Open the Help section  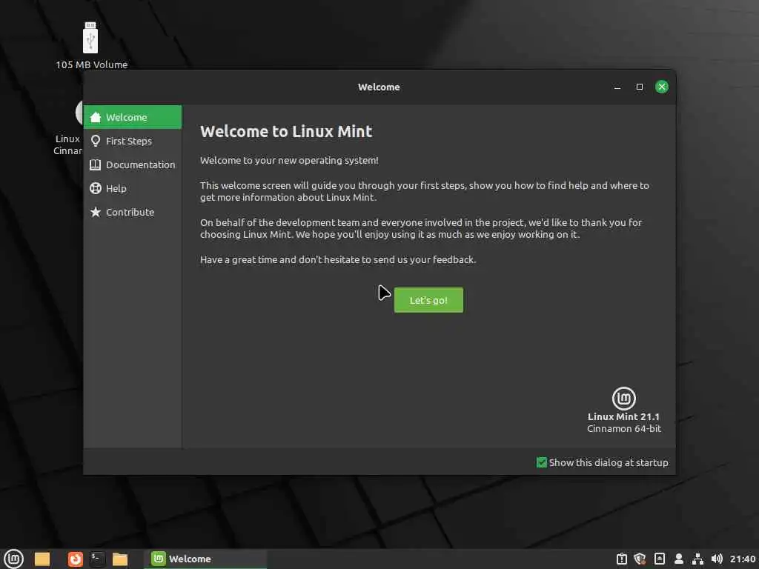pyautogui.click(x=132, y=188)
